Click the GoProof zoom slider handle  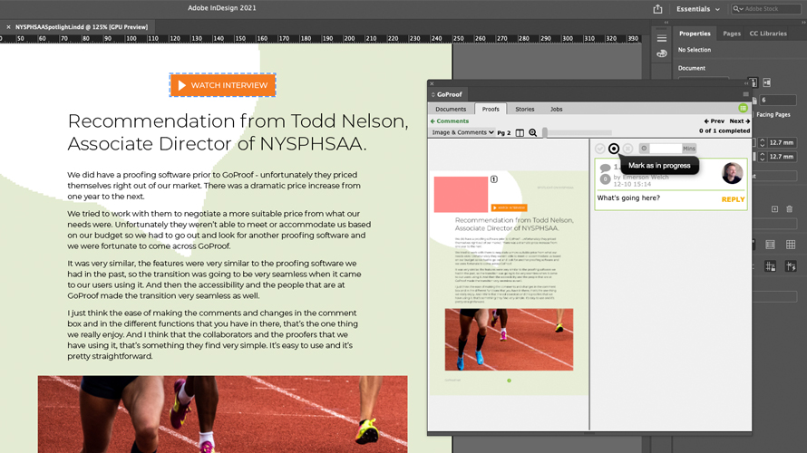point(545,133)
